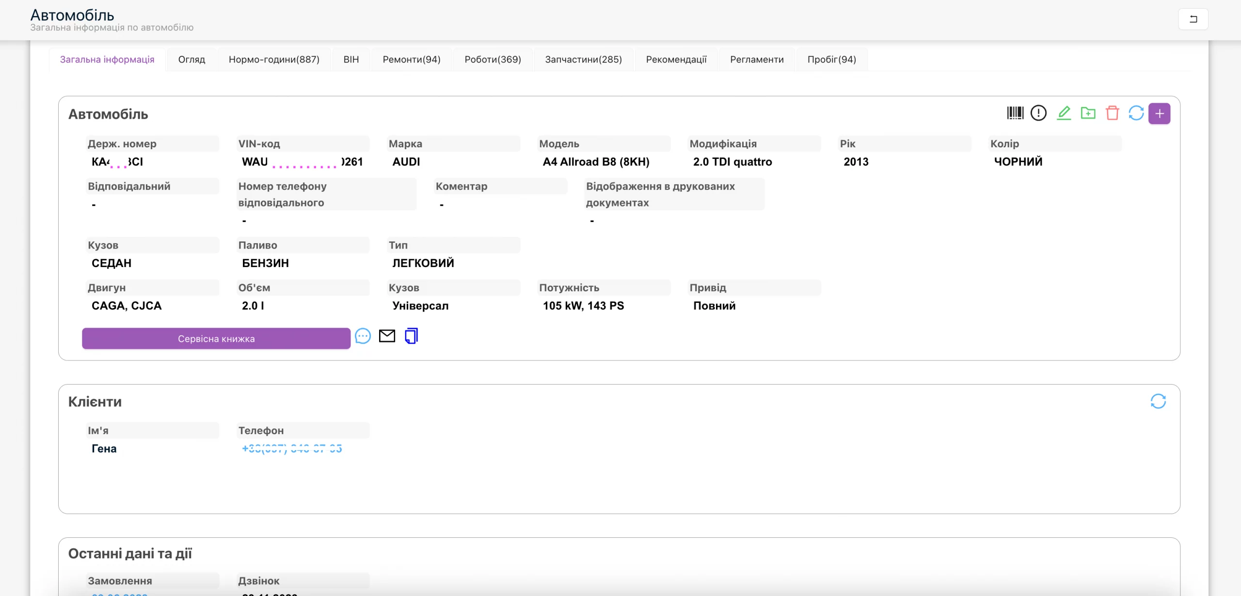Screen dimensions: 1241x596
Task: Click the purple plus button
Action: [x=1160, y=113]
